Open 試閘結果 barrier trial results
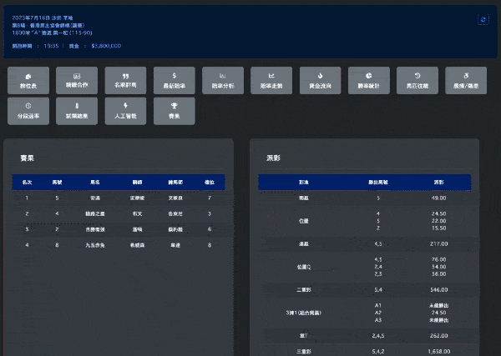 tap(77, 111)
